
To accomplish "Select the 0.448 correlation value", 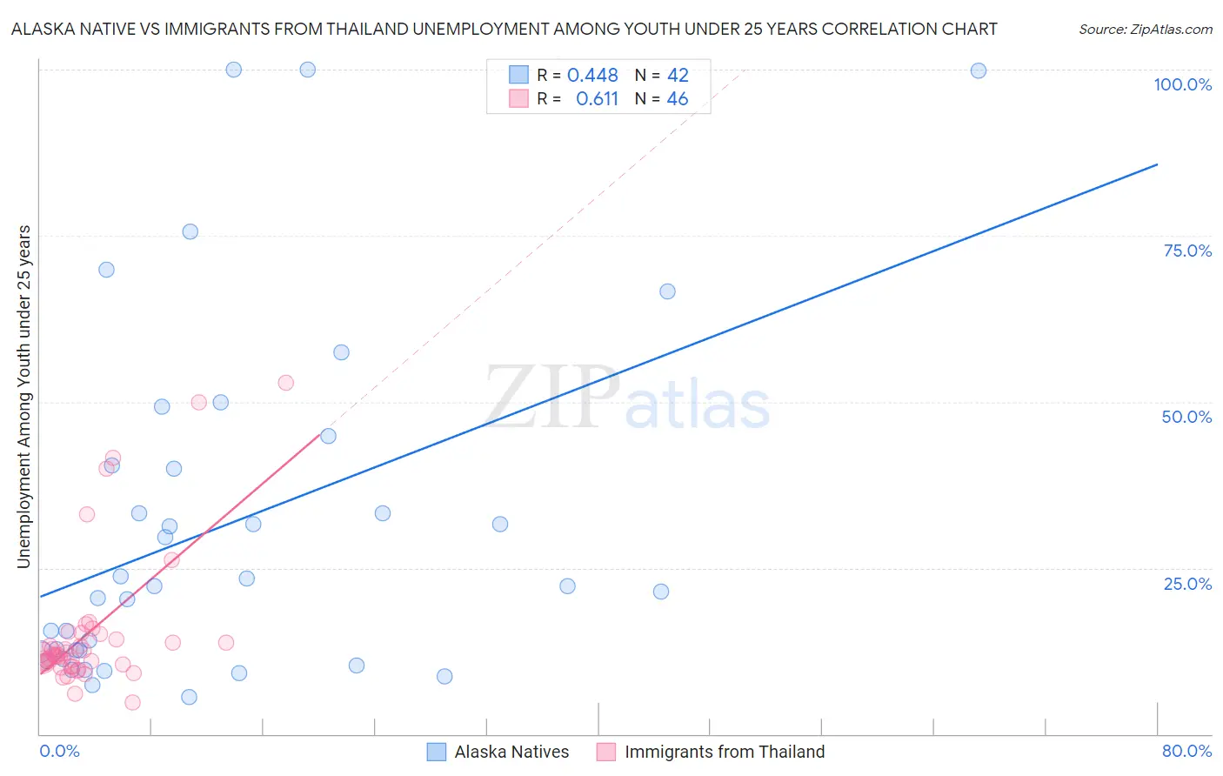I will 592,76.
